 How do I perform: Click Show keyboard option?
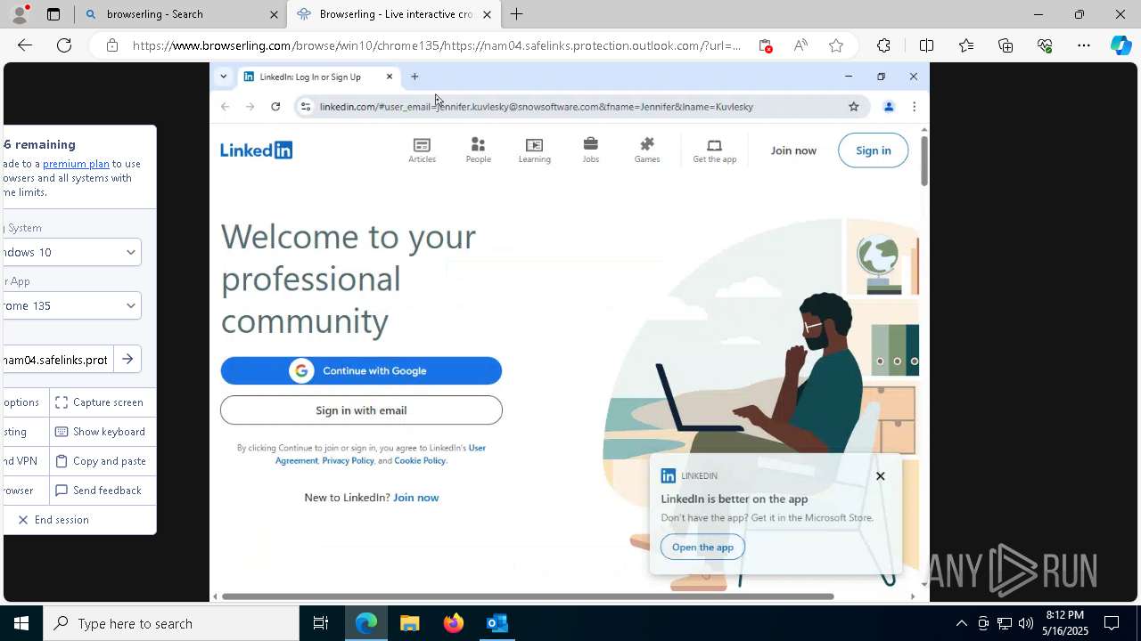pos(100,432)
